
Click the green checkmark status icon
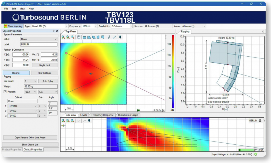256,154
